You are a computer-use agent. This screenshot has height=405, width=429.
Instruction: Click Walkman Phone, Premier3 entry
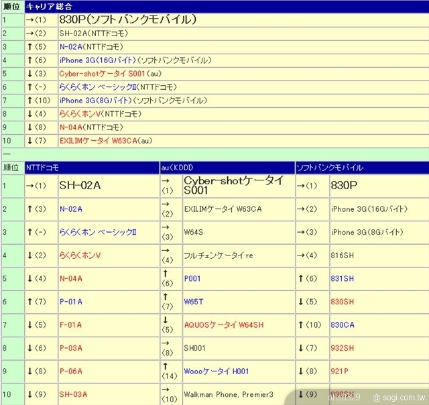coord(229,394)
